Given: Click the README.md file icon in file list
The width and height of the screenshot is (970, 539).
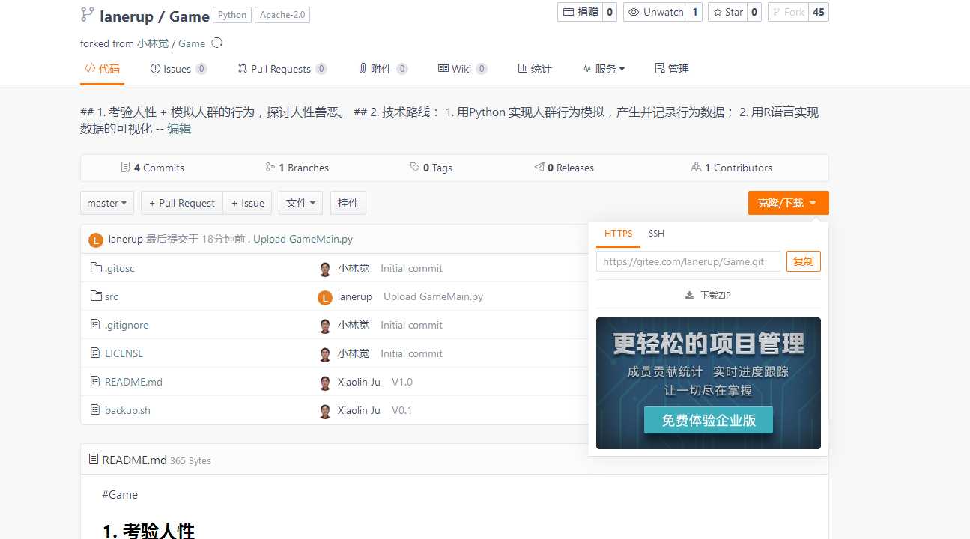Looking at the screenshot, I should [95, 382].
